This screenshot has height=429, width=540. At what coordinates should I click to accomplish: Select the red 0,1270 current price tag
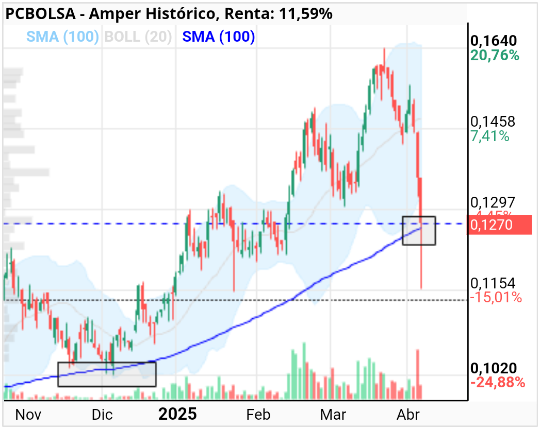click(x=499, y=225)
